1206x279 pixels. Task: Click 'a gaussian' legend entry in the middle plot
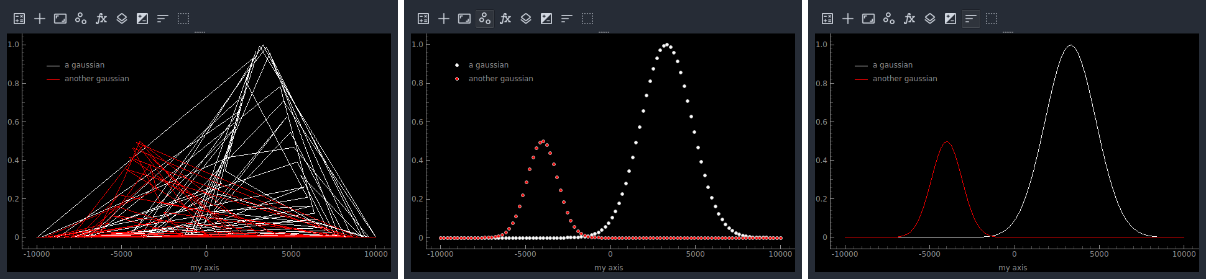(489, 65)
